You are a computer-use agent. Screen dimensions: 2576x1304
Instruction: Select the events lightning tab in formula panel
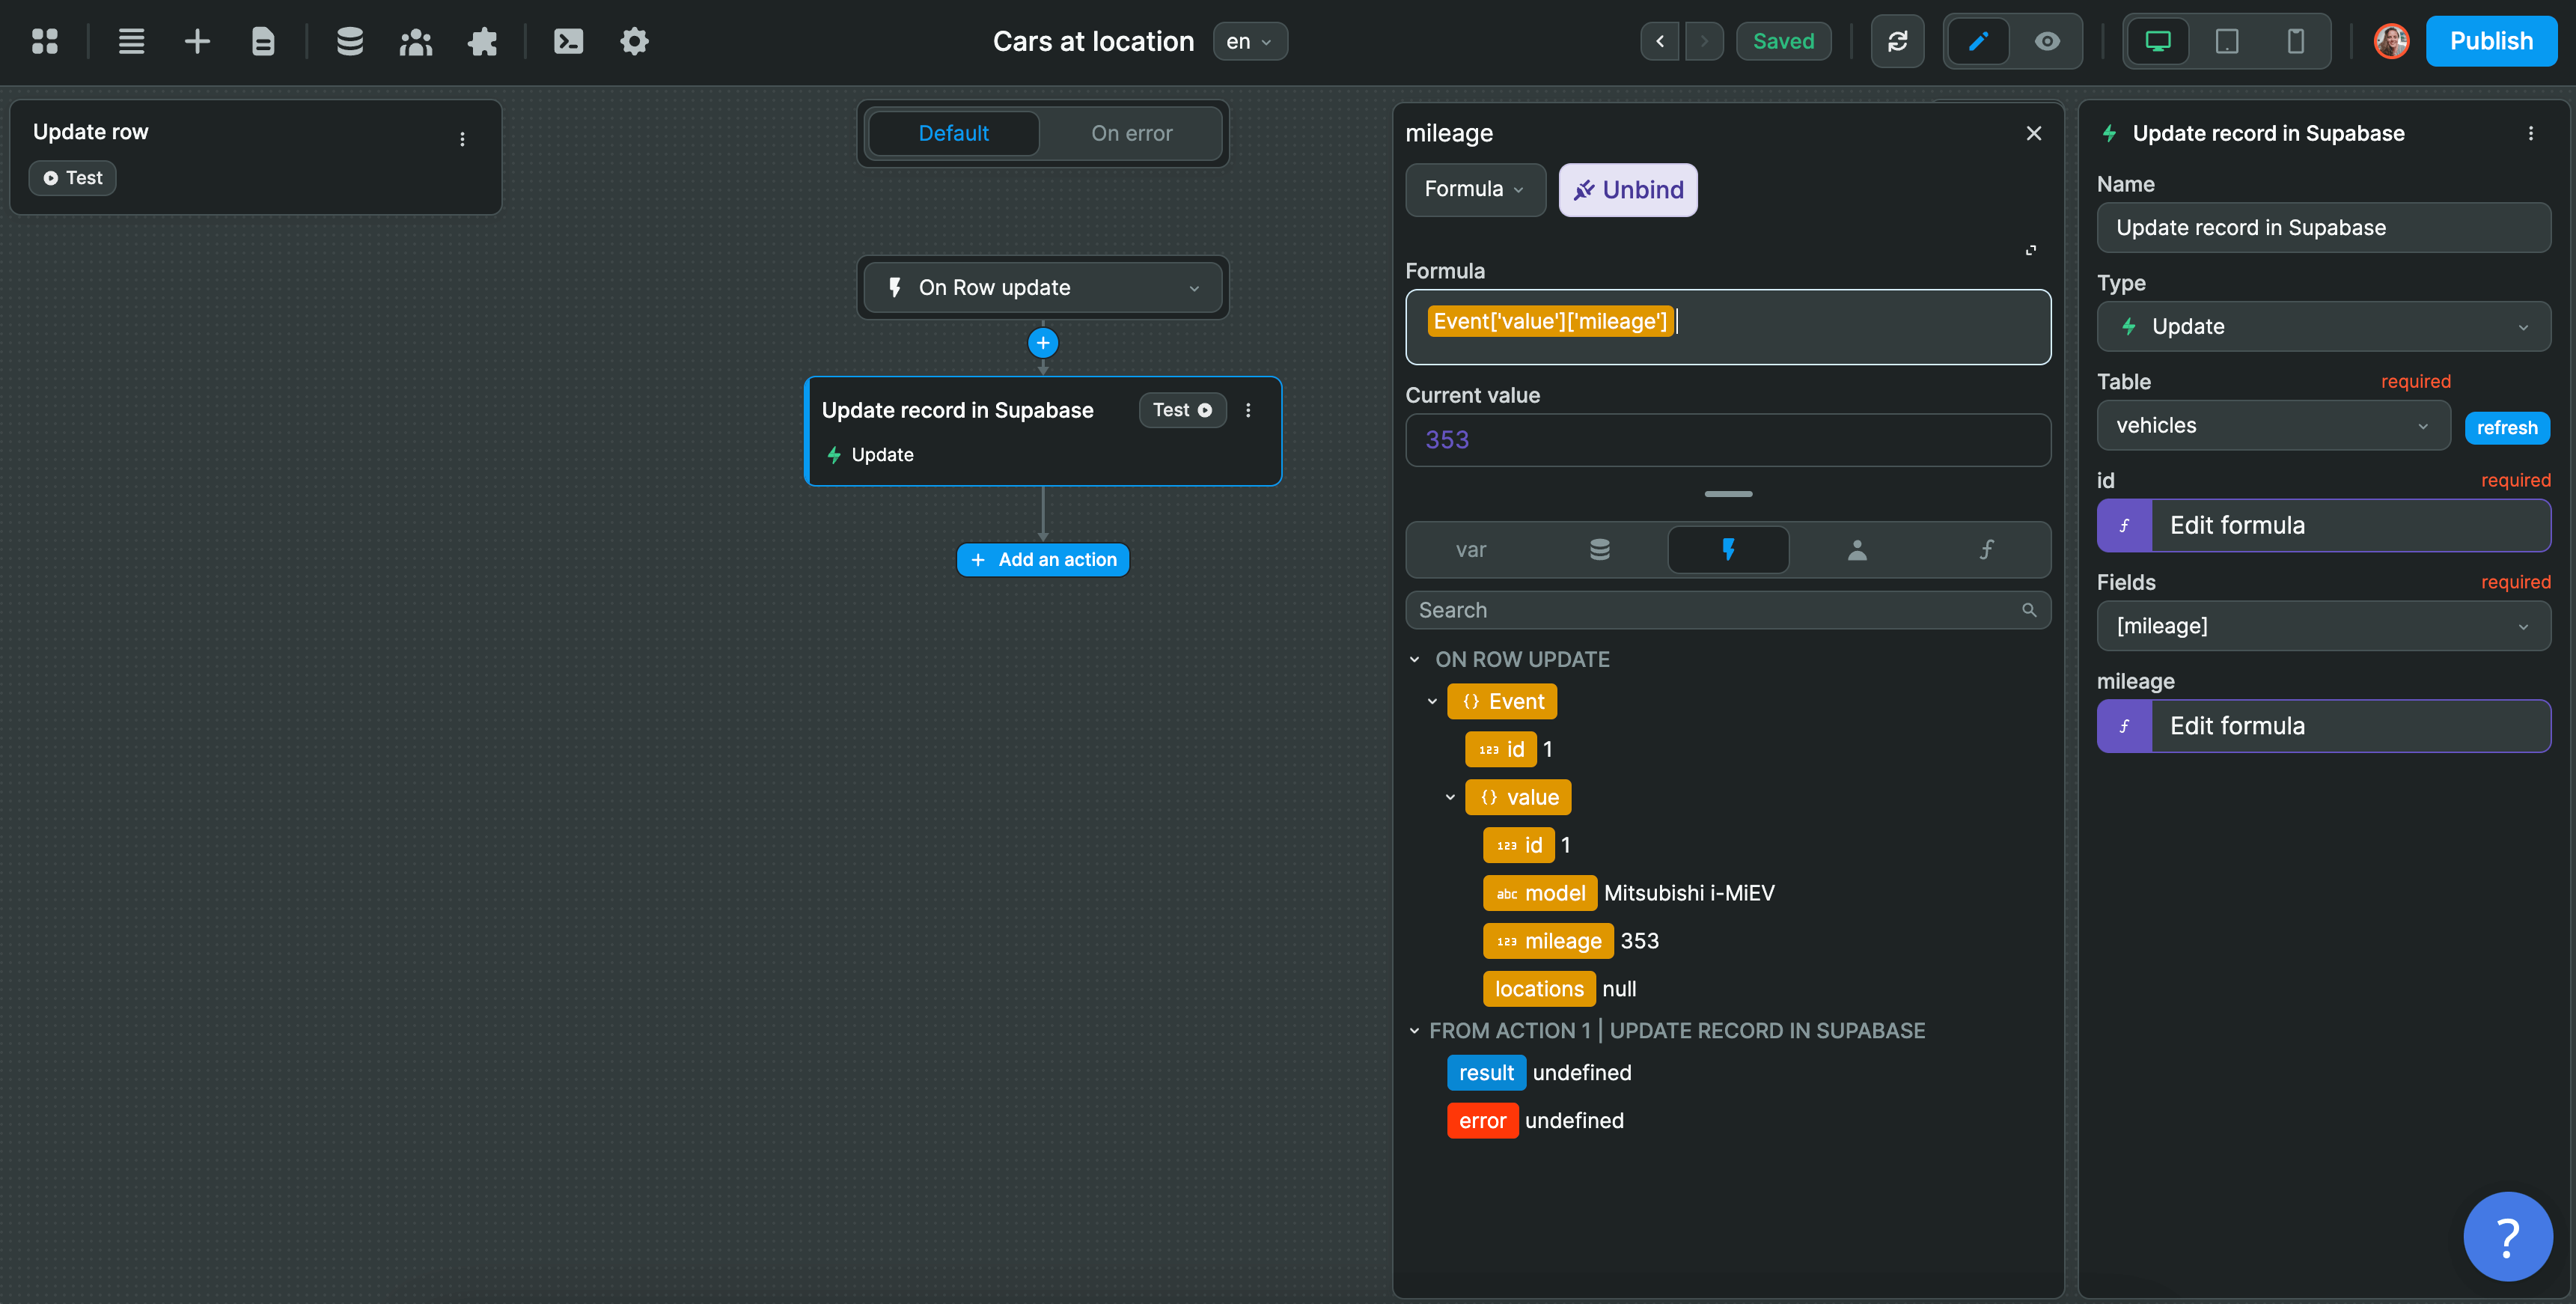tap(1727, 549)
